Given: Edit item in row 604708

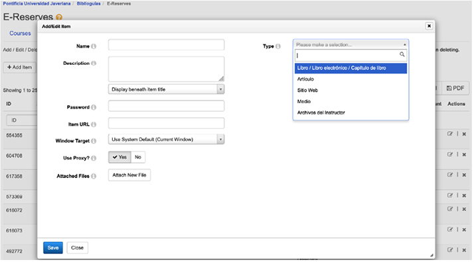Looking at the screenshot, I should tap(450, 154).
